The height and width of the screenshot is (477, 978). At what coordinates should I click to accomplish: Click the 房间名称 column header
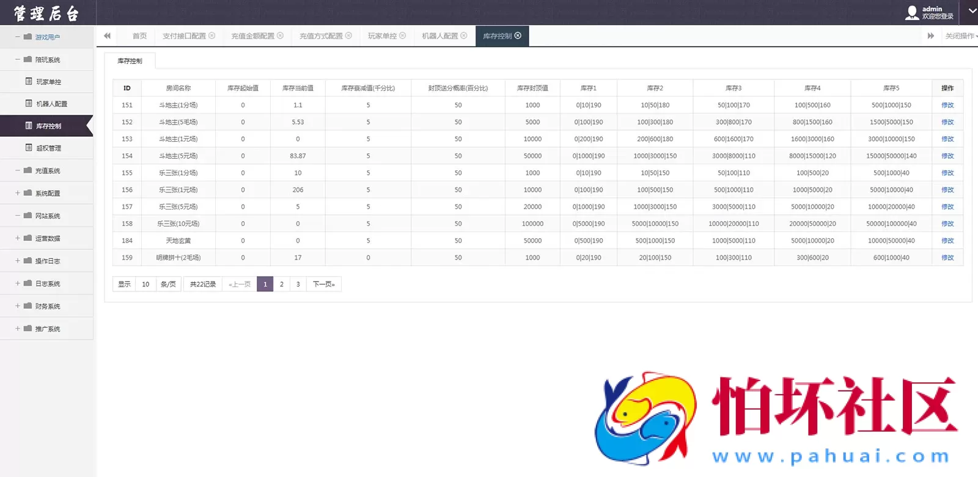tap(178, 88)
